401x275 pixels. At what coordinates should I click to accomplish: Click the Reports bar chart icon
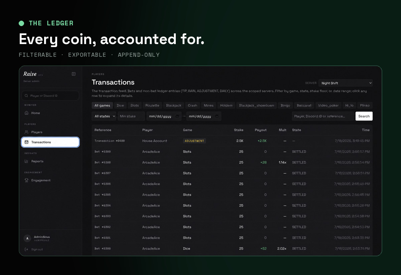point(26,161)
